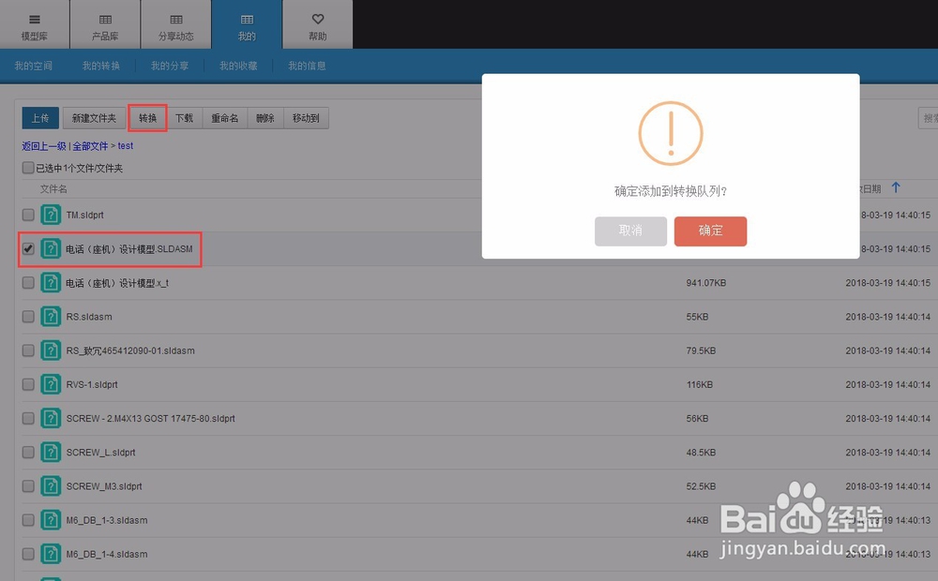The height and width of the screenshot is (581, 938).
Task: Click the RS.sldasm file icon
Action: [51, 317]
